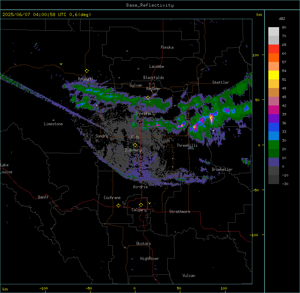Image resolution: width=300 pixels, height=293 pixels.
Task: Click the Base_Reflectivity title
Action: (x=150, y=5)
